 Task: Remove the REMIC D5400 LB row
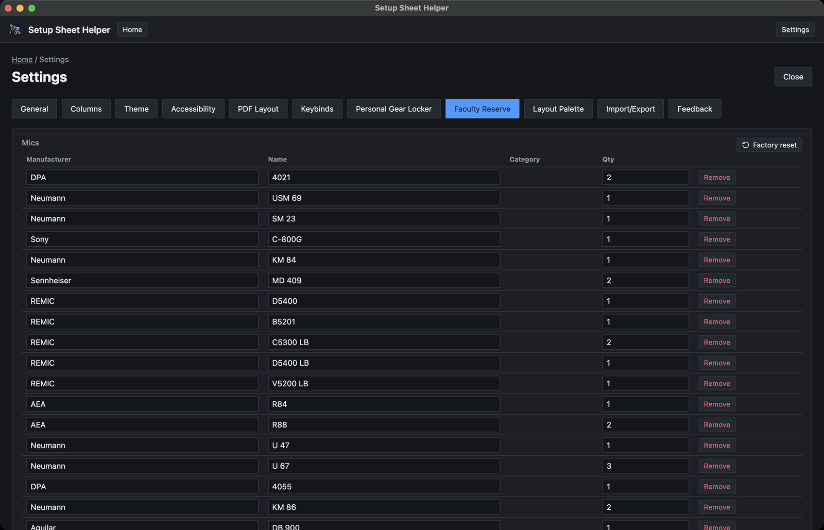click(x=717, y=363)
